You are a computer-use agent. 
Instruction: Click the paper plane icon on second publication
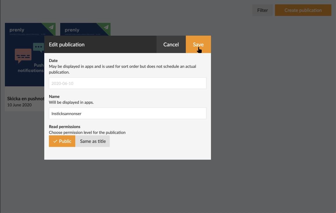(x=107, y=27)
